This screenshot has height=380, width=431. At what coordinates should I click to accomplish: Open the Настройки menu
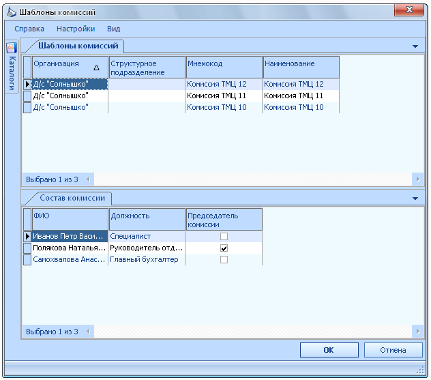tap(76, 29)
